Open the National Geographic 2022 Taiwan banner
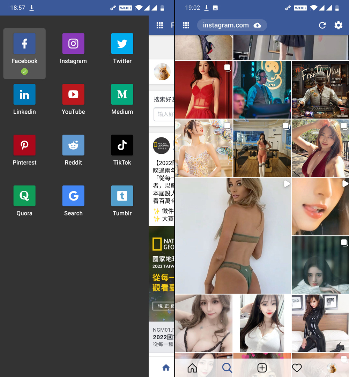 pos(162,274)
